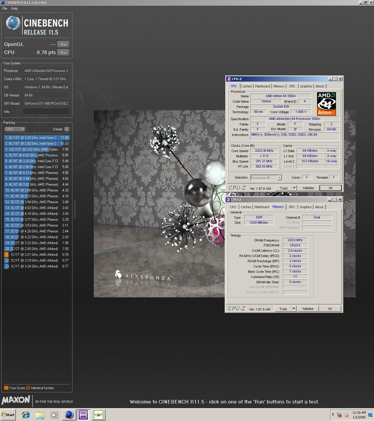Click the Aixsponza rendered scene image
This screenshot has height=421, width=374.
click(x=159, y=204)
